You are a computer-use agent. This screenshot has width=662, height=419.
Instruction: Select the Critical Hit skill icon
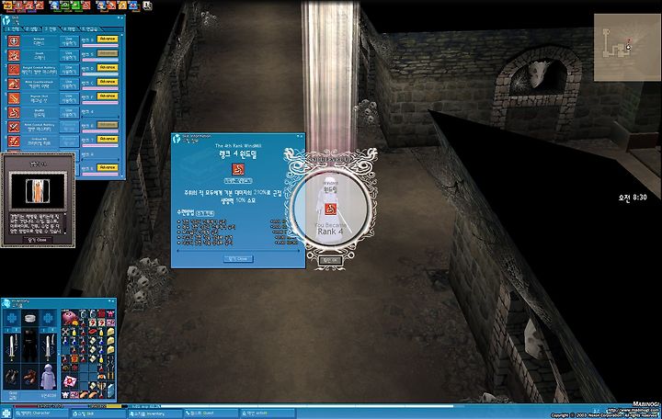[x=14, y=141]
